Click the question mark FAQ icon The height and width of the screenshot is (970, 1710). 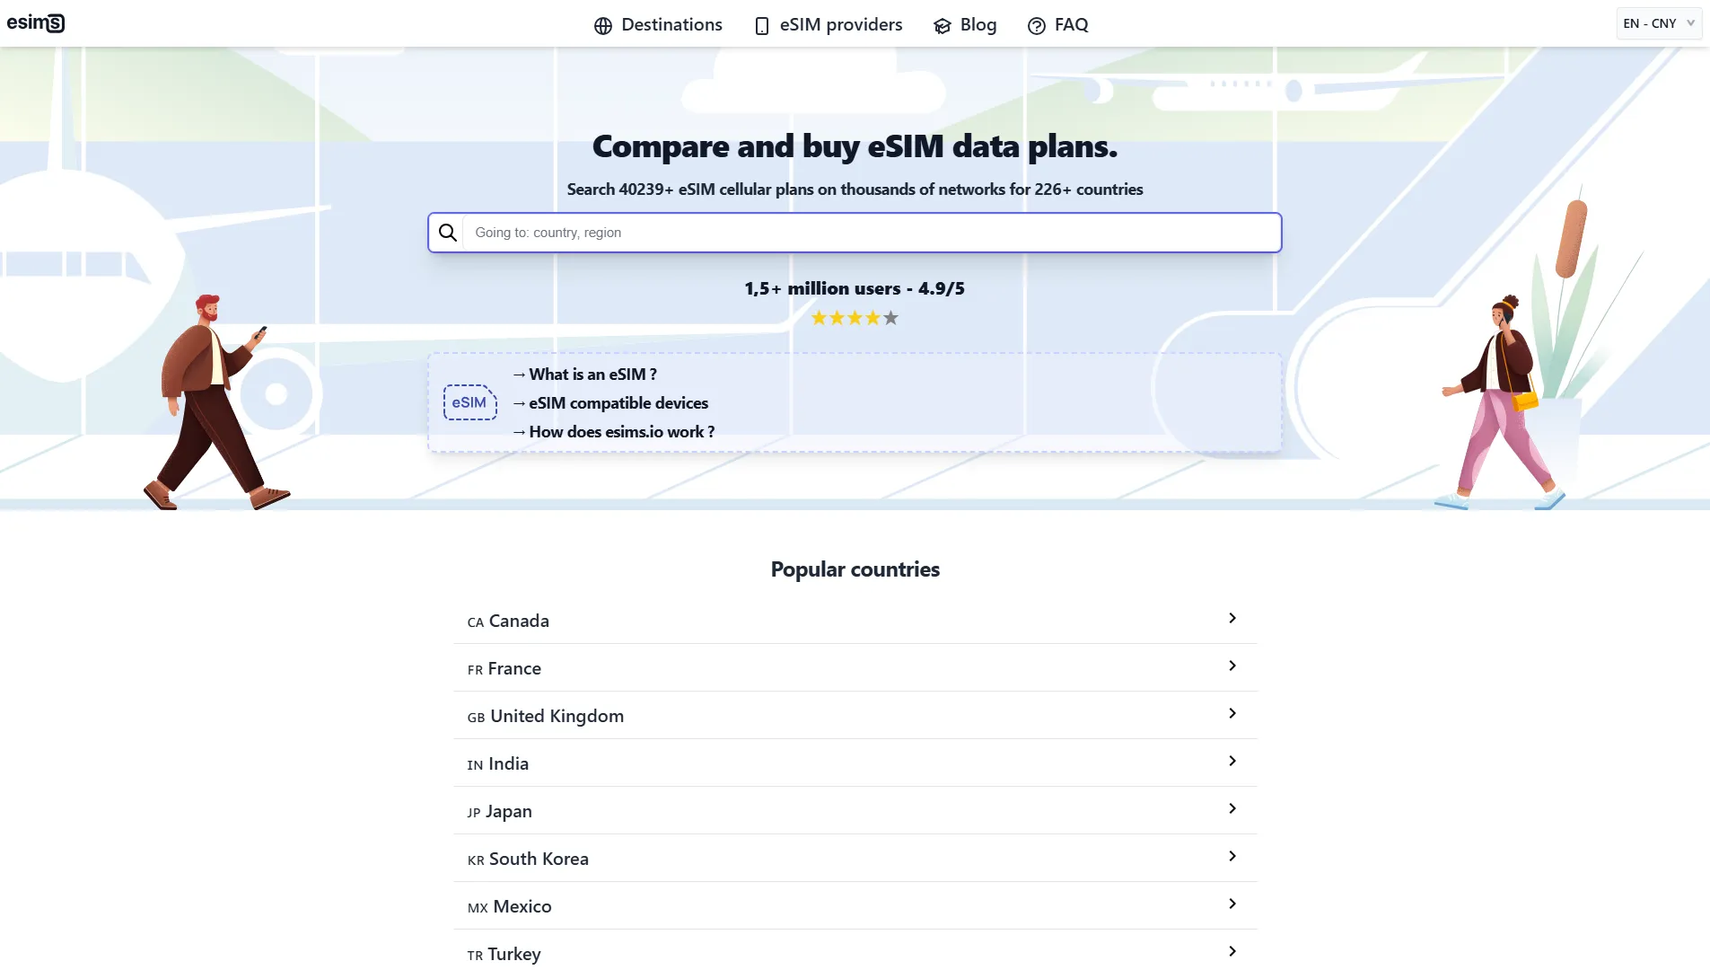[1037, 26]
